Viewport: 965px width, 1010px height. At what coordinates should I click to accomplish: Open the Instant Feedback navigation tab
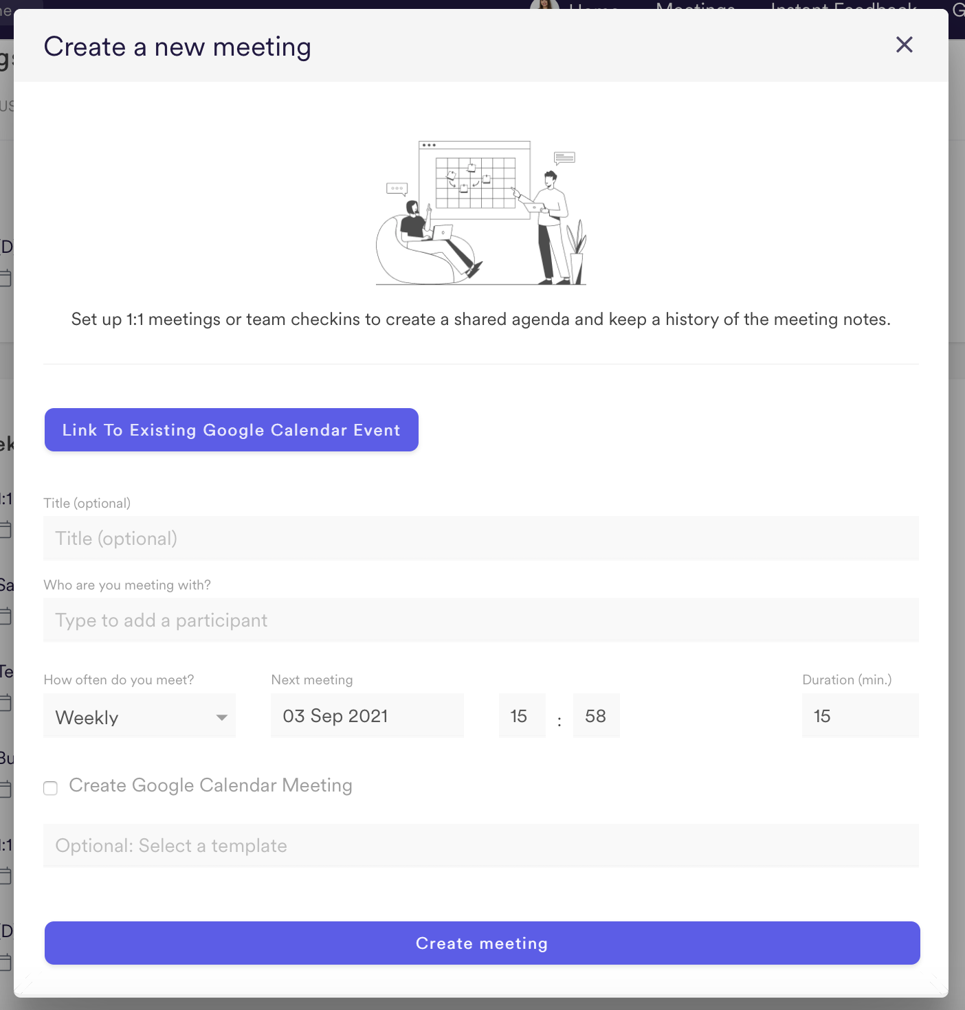(844, 5)
